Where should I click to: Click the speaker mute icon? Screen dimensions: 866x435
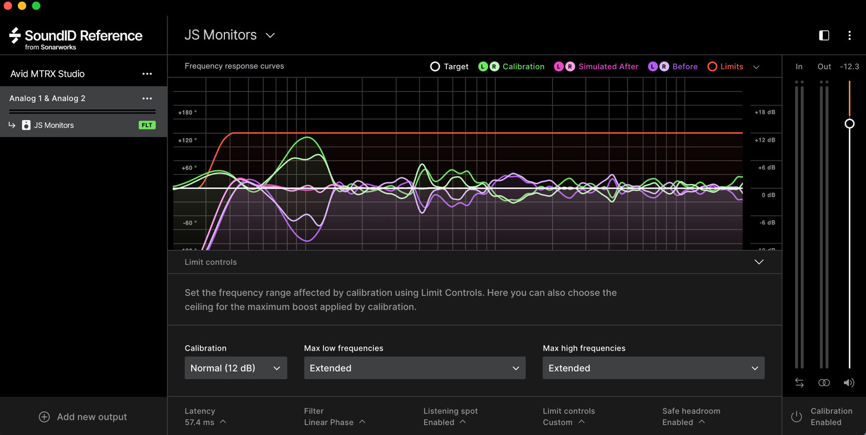coord(849,383)
